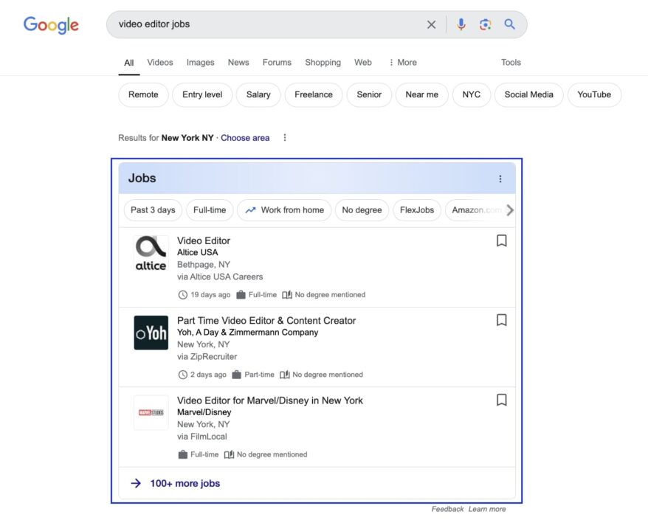
Task: Click the Yoh company logo thumbnail
Action: click(151, 333)
